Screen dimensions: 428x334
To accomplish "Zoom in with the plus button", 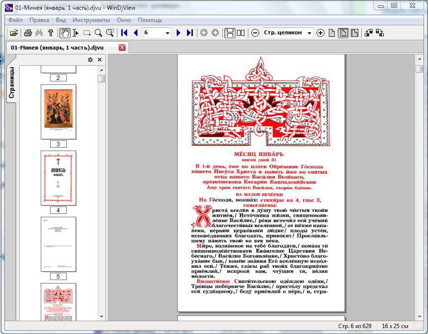I will pyautogui.click(x=321, y=33).
